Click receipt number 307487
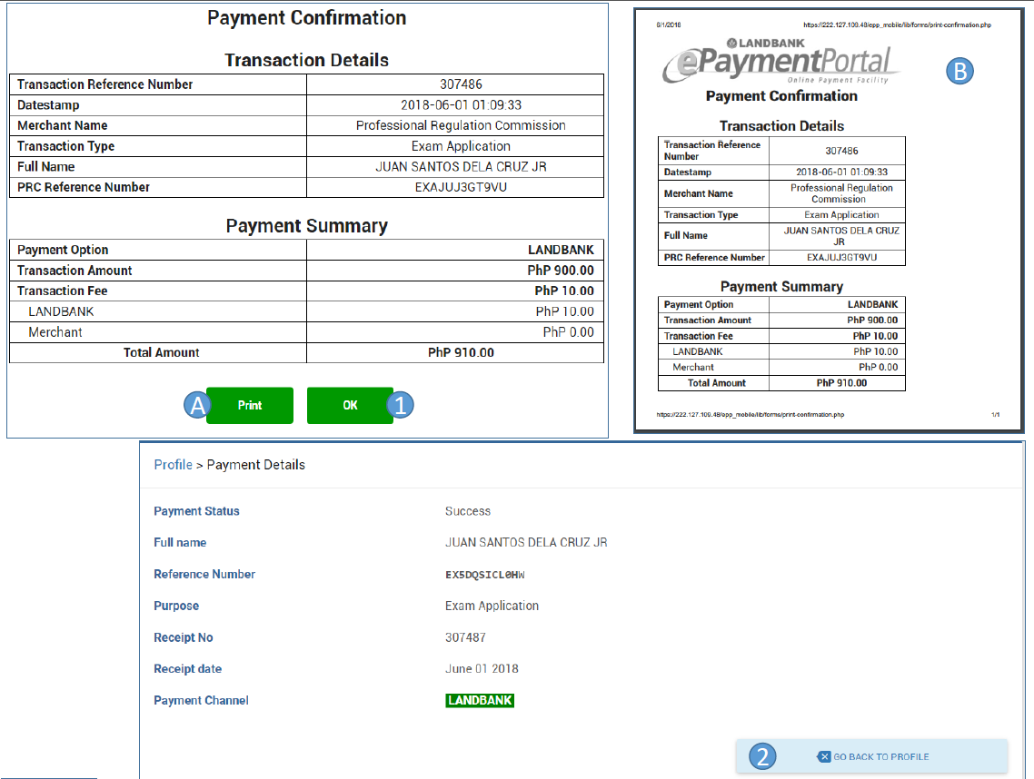Viewport: 1034px width, 779px height. point(465,637)
